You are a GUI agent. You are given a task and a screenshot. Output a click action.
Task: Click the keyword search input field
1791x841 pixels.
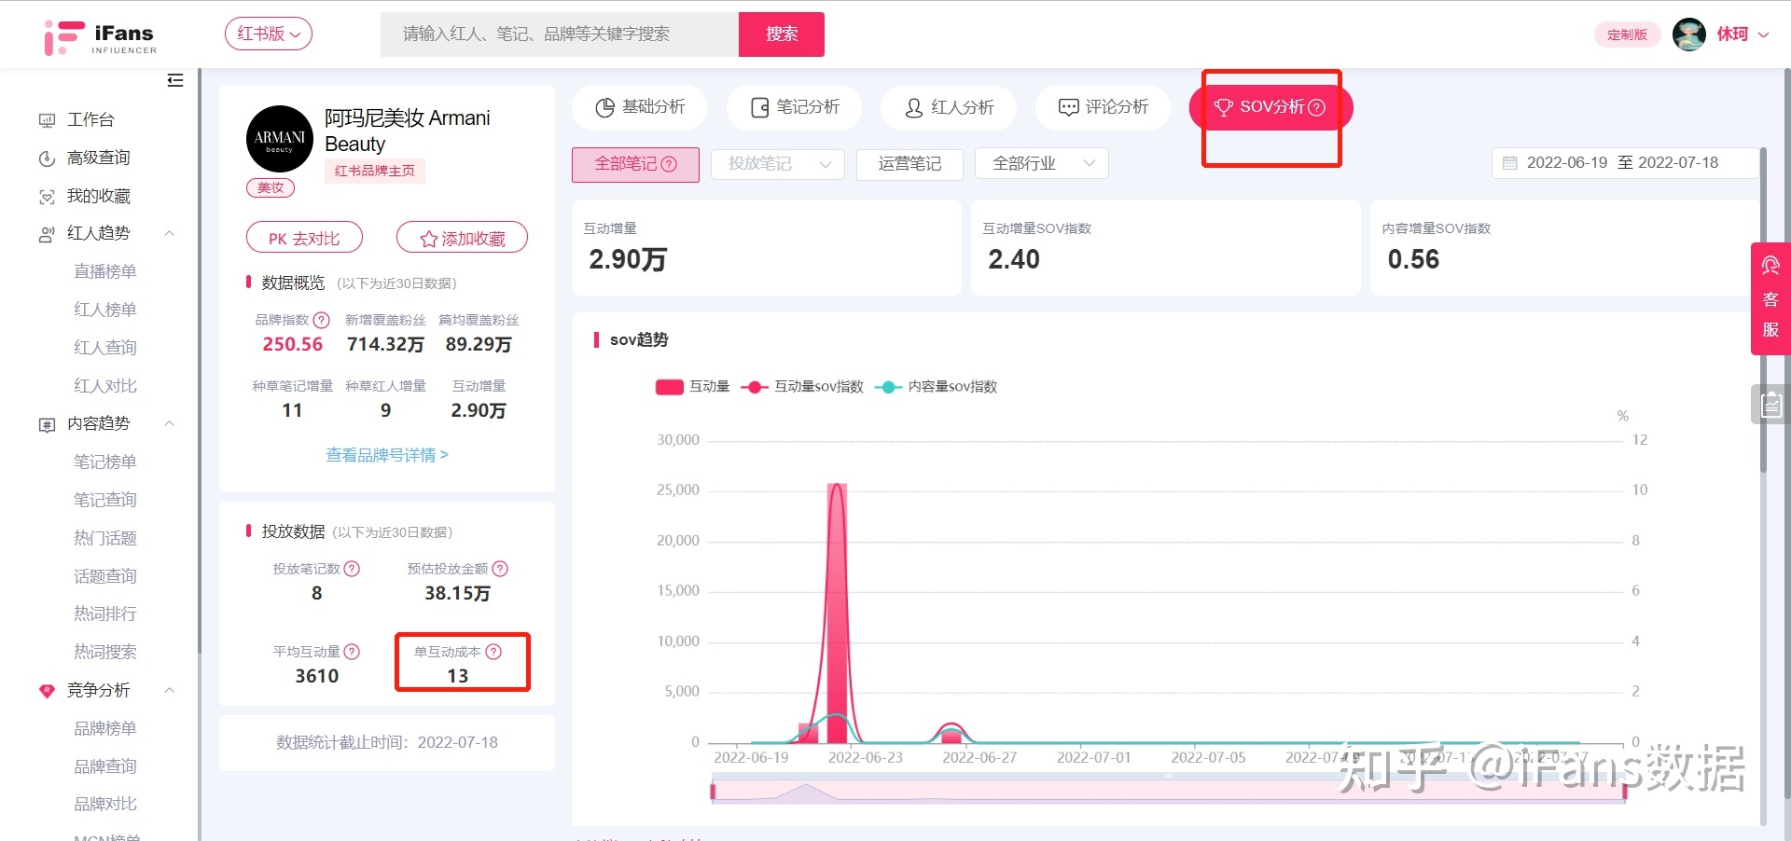(560, 34)
